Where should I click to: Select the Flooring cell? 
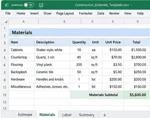tap(22, 65)
